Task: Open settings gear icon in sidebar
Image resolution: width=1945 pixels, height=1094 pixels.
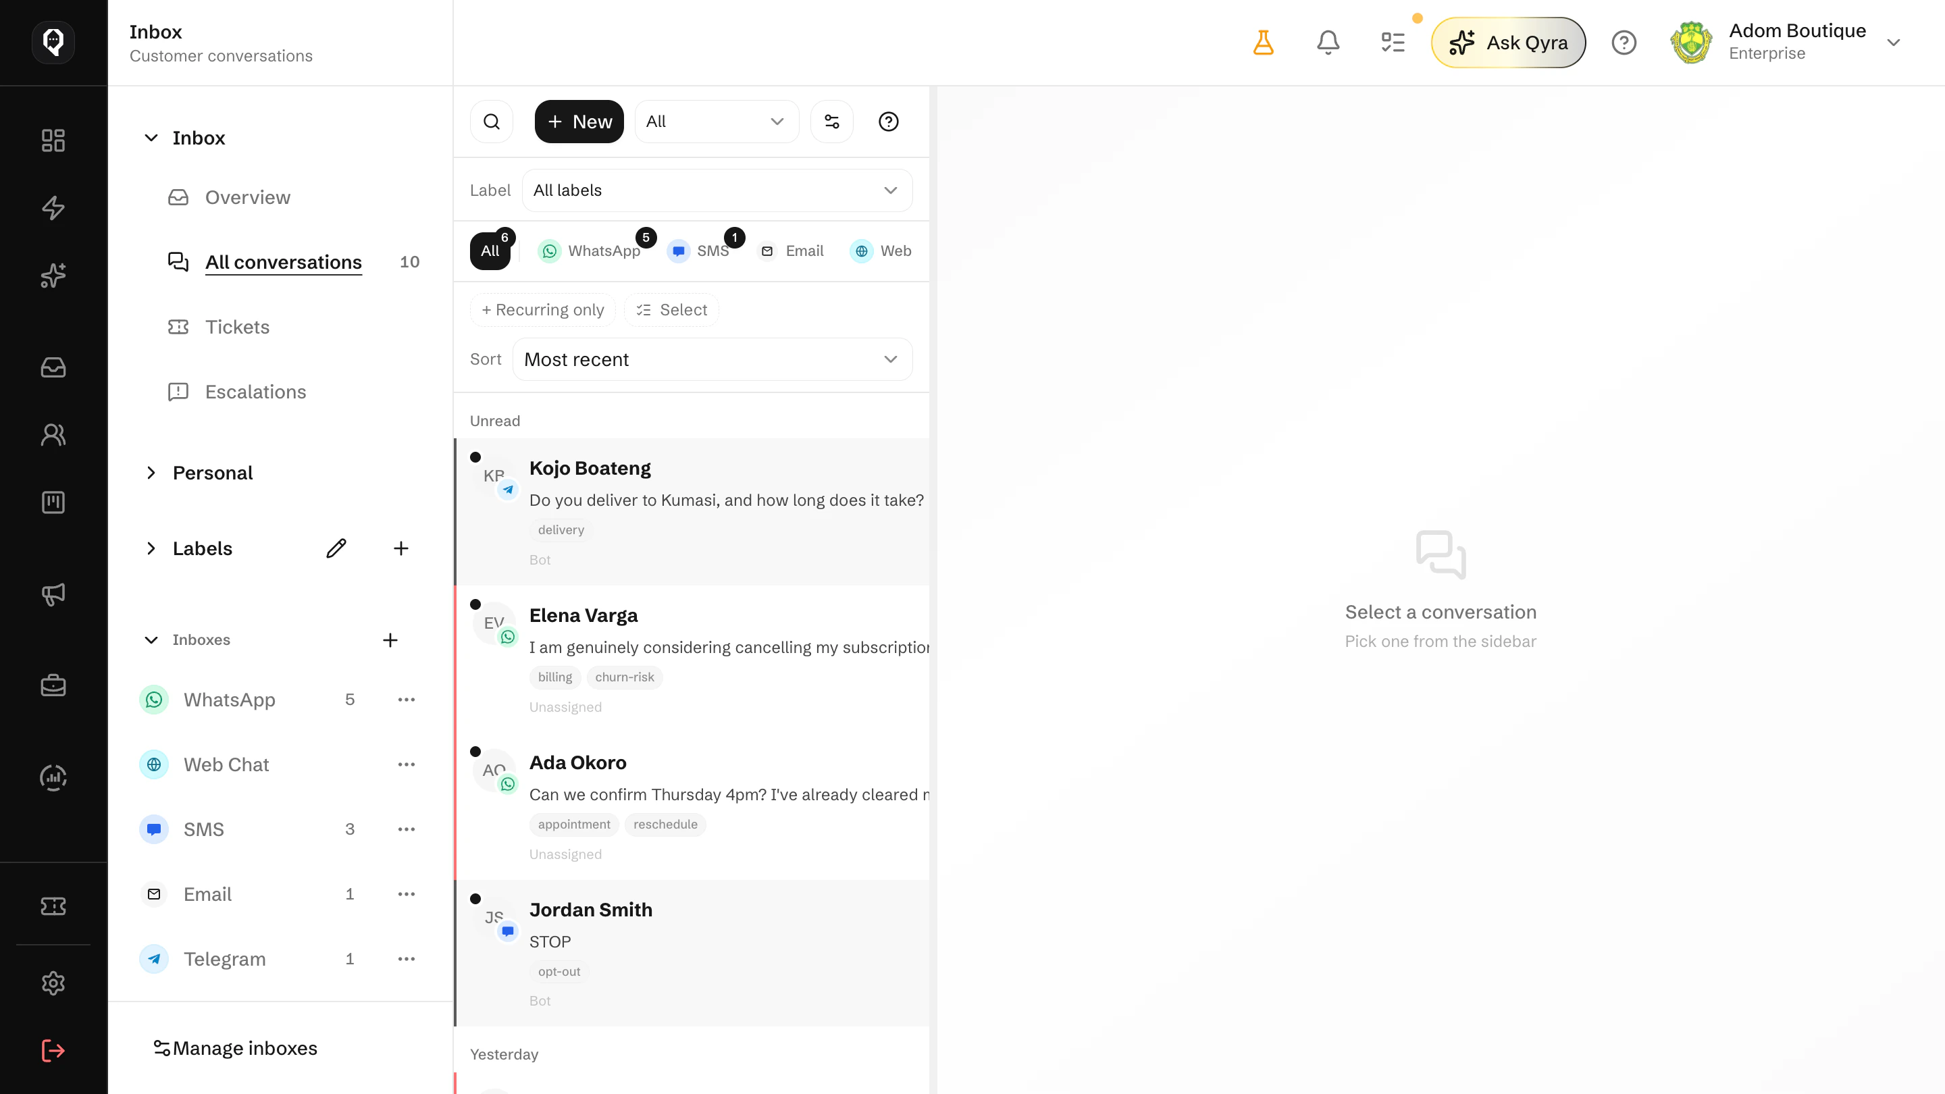Action: pyautogui.click(x=53, y=983)
